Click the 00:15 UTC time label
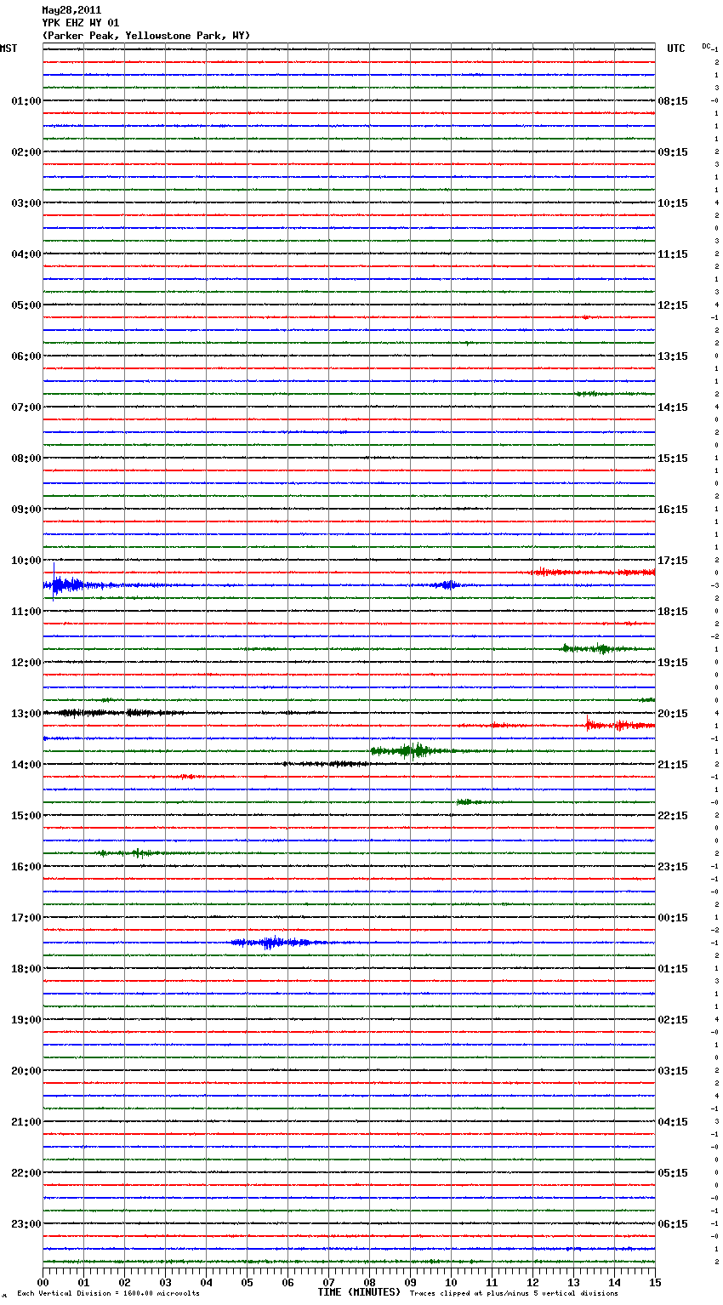Viewport: 723px width, 1305px height. click(x=673, y=918)
